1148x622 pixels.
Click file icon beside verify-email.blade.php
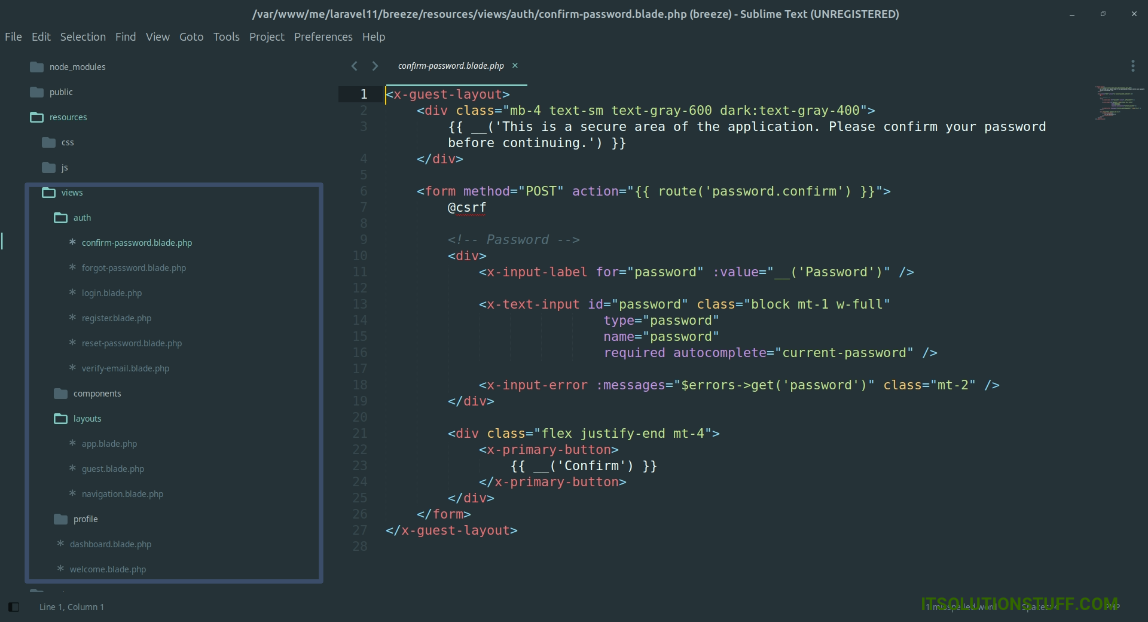point(72,368)
